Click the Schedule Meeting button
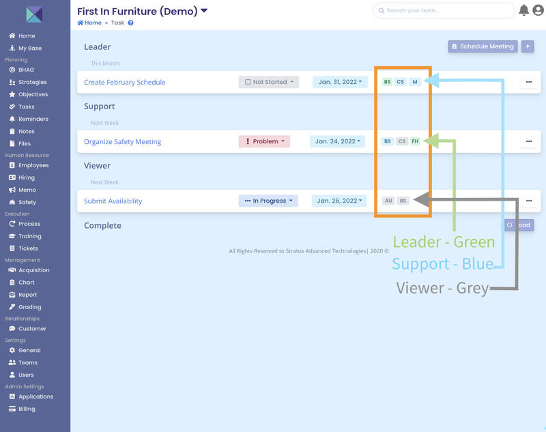Viewport: 546px width, 432px height. point(483,46)
